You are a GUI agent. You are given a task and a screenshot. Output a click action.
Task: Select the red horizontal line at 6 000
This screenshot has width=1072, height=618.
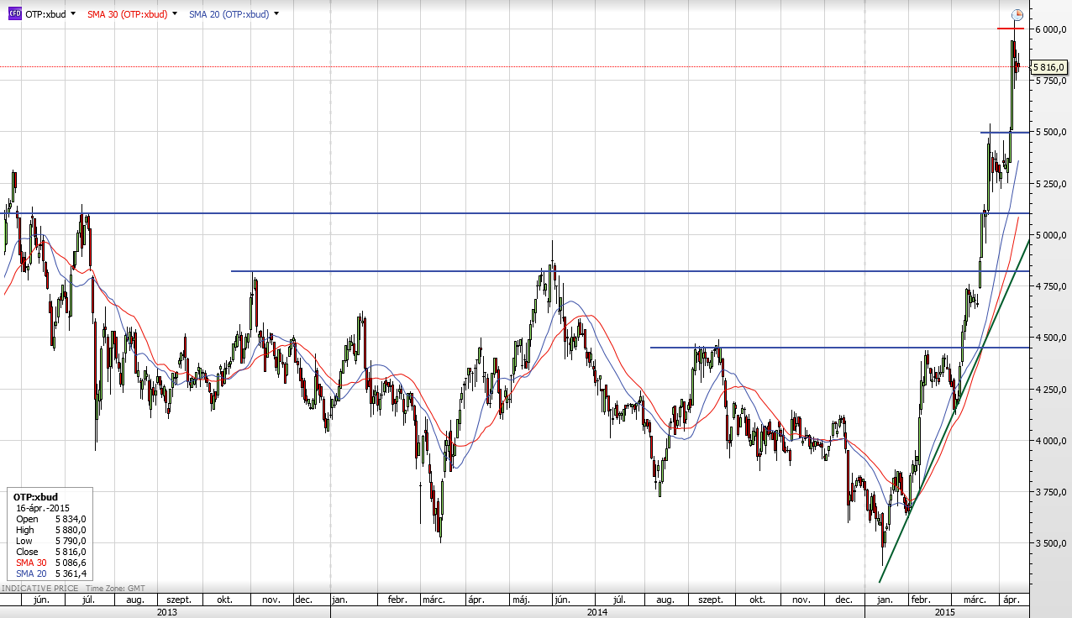tap(1010, 29)
